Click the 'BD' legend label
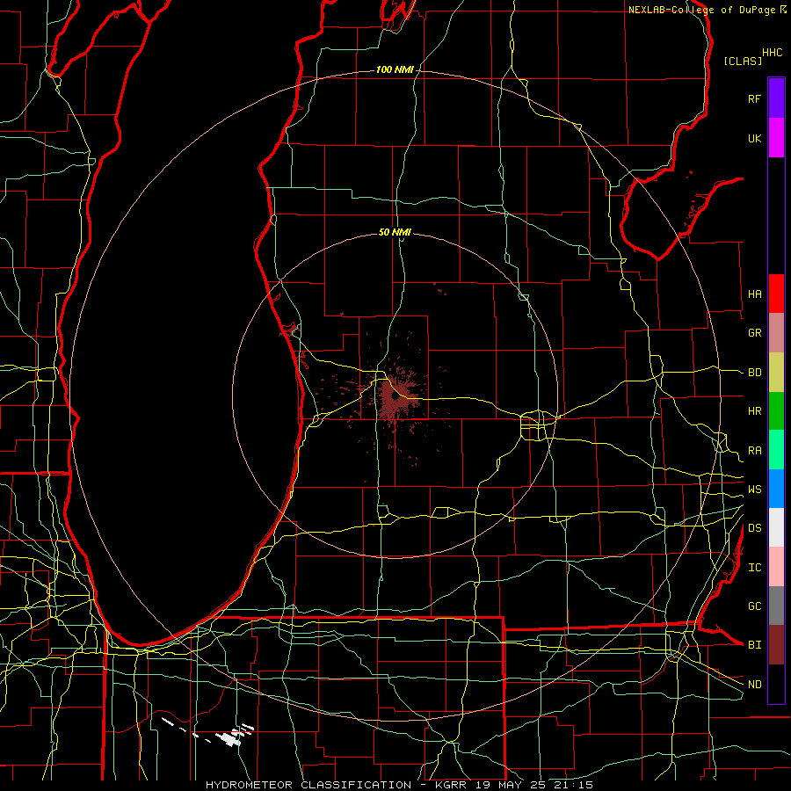 [754, 373]
